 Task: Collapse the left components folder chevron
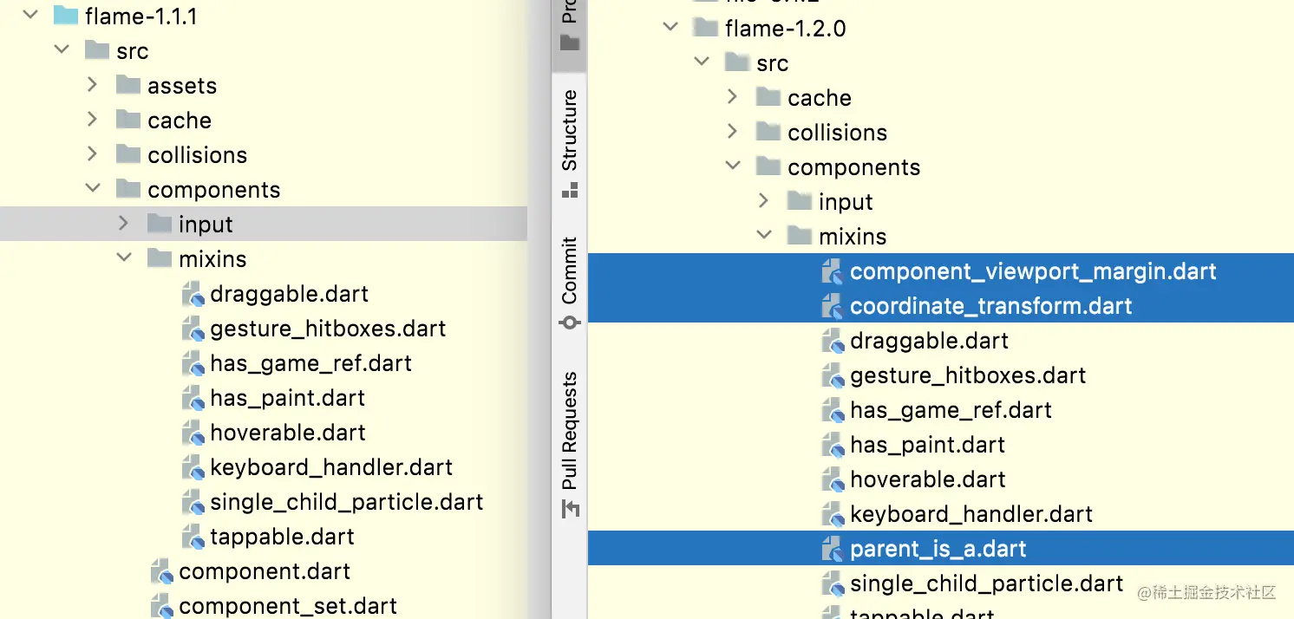pyautogui.click(x=93, y=189)
